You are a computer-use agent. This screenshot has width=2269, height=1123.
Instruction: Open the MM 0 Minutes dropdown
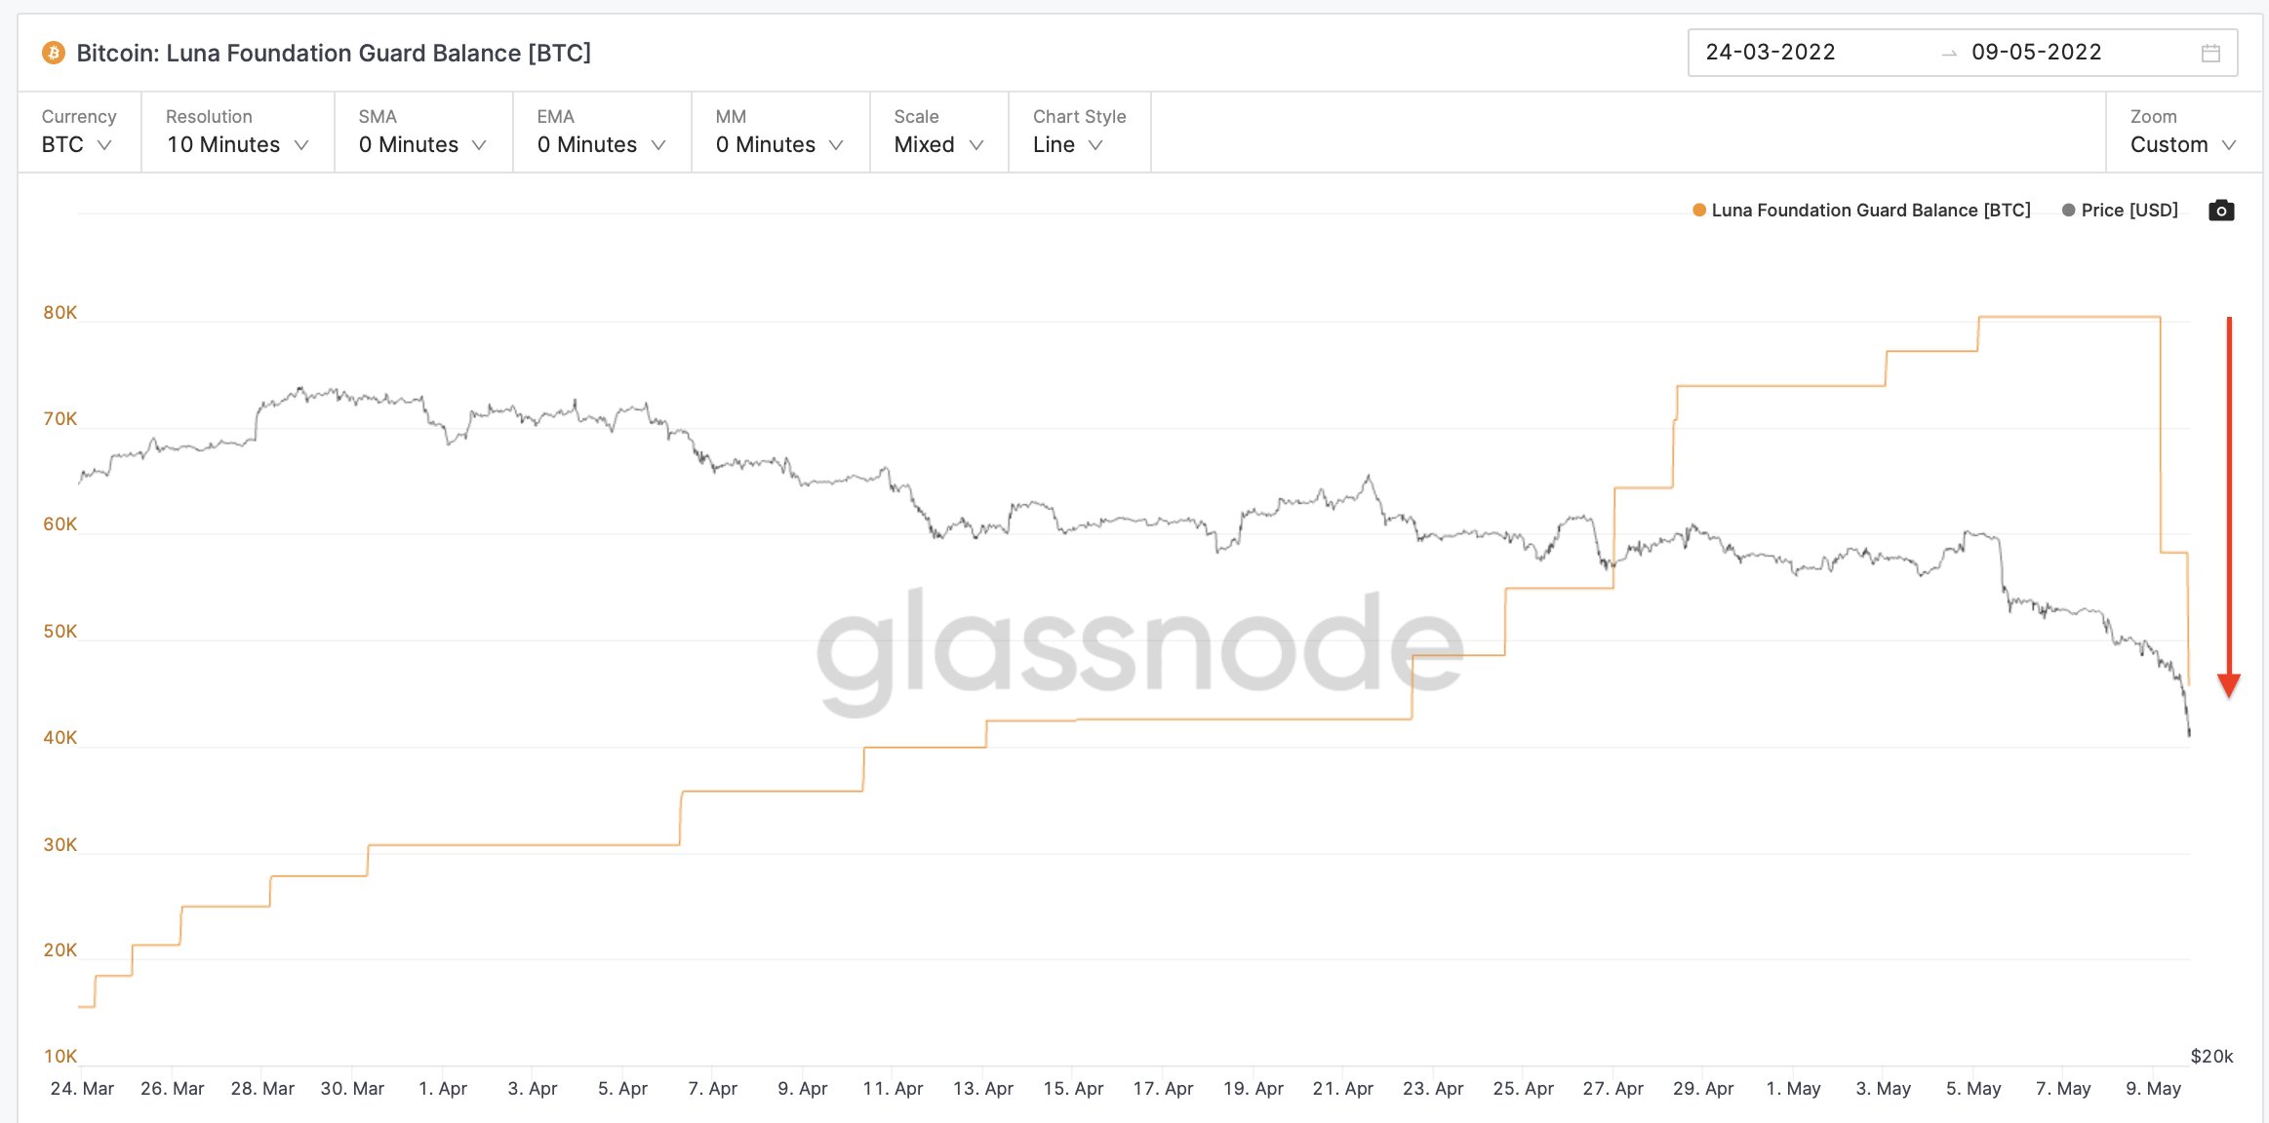(x=778, y=144)
